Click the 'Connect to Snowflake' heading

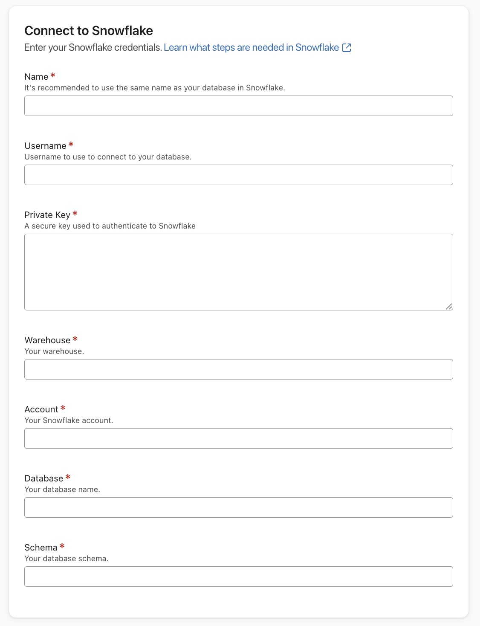89,31
